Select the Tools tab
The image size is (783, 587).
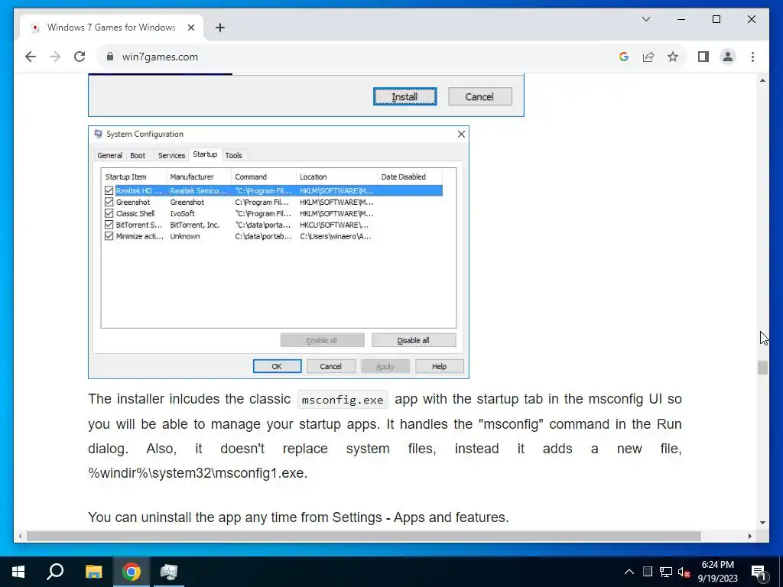coord(233,155)
